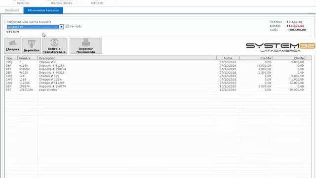Viewport: 316px width, 178px height.
Task: Click the credit value 5.000,00
Action: [265, 66]
